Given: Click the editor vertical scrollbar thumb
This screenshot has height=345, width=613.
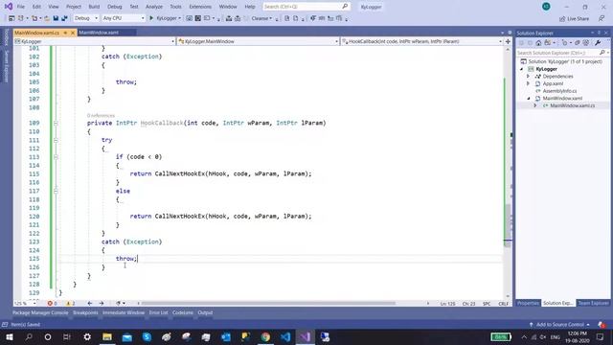Looking at the screenshot, I should coord(507,225).
